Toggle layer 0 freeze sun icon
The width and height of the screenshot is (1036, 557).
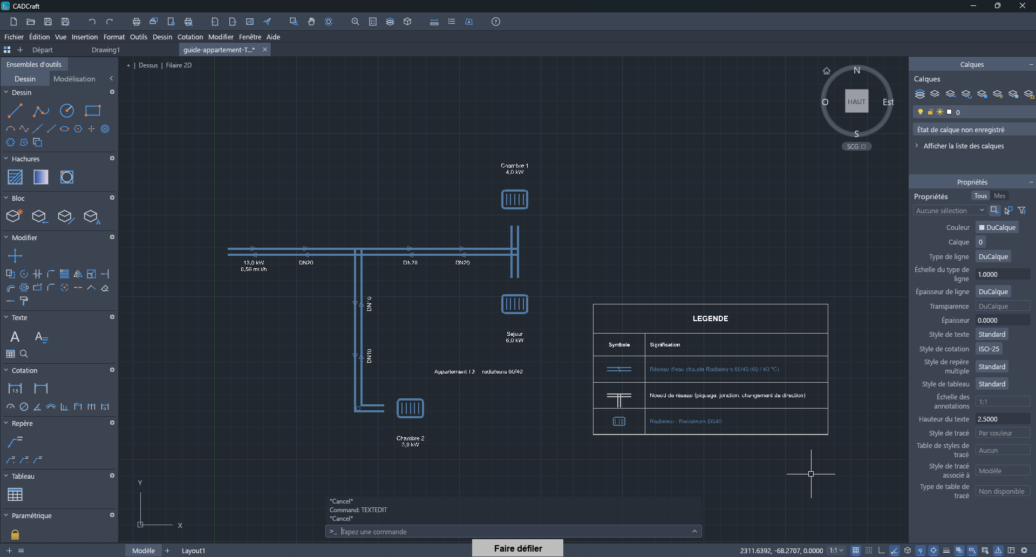[x=940, y=112]
